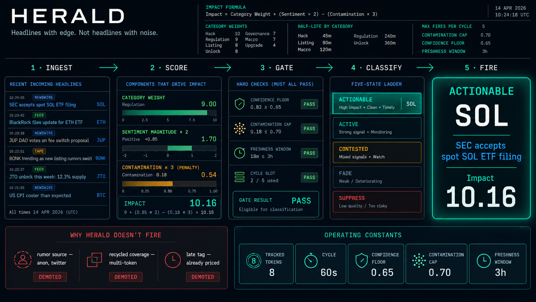Click the BTC ticker label
This screenshot has height=302, width=536.
coord(101,195)
